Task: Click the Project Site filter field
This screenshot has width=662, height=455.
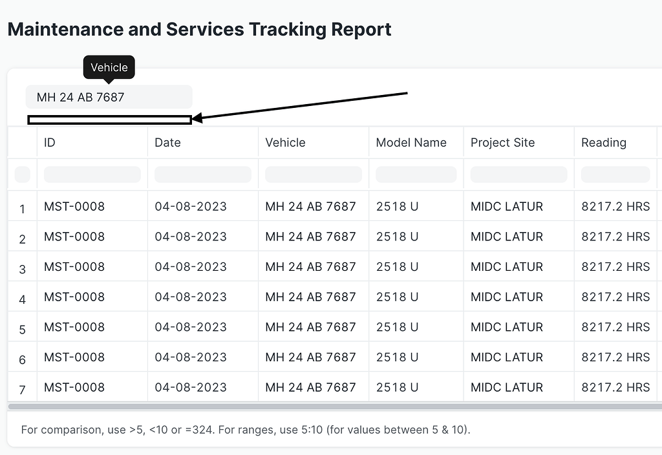Action: click(518, 175)
